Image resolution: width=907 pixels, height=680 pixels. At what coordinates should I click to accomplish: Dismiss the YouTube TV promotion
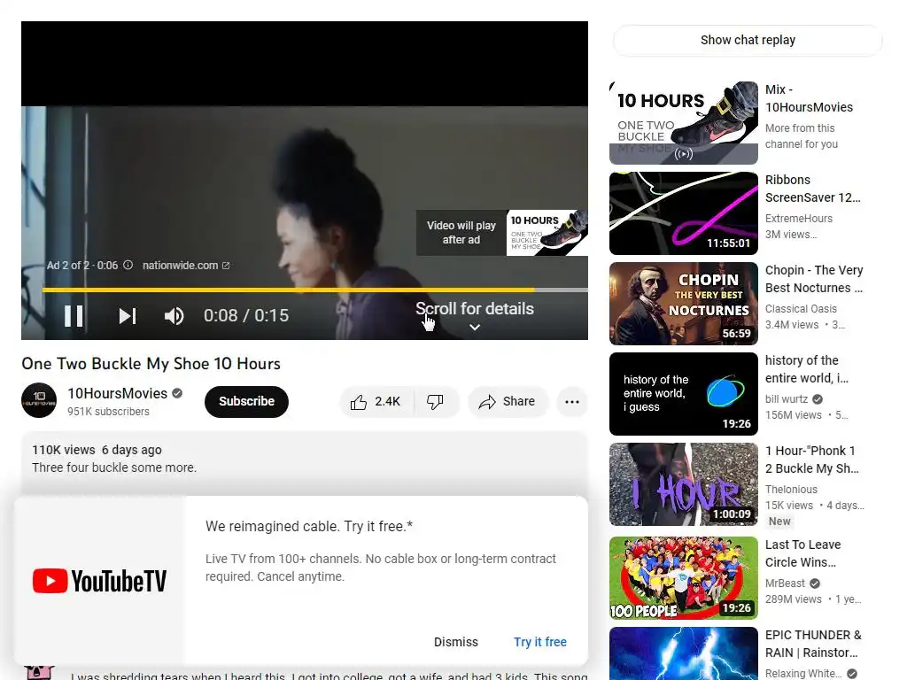456,642
